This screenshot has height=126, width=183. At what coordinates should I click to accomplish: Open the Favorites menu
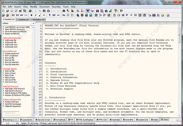click(56, 7)
